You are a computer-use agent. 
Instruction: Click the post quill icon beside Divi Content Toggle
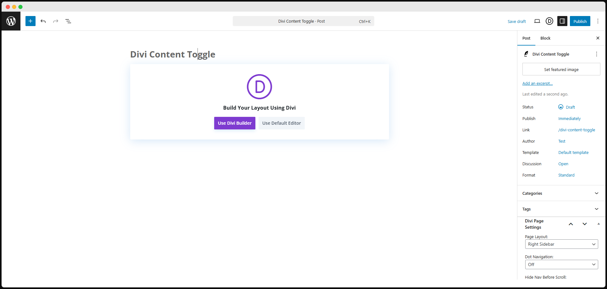(x=526, y=54)
